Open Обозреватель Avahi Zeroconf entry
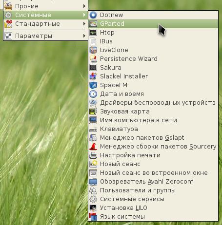This screenshot has width=222, height=225. [x=153, y=182]
